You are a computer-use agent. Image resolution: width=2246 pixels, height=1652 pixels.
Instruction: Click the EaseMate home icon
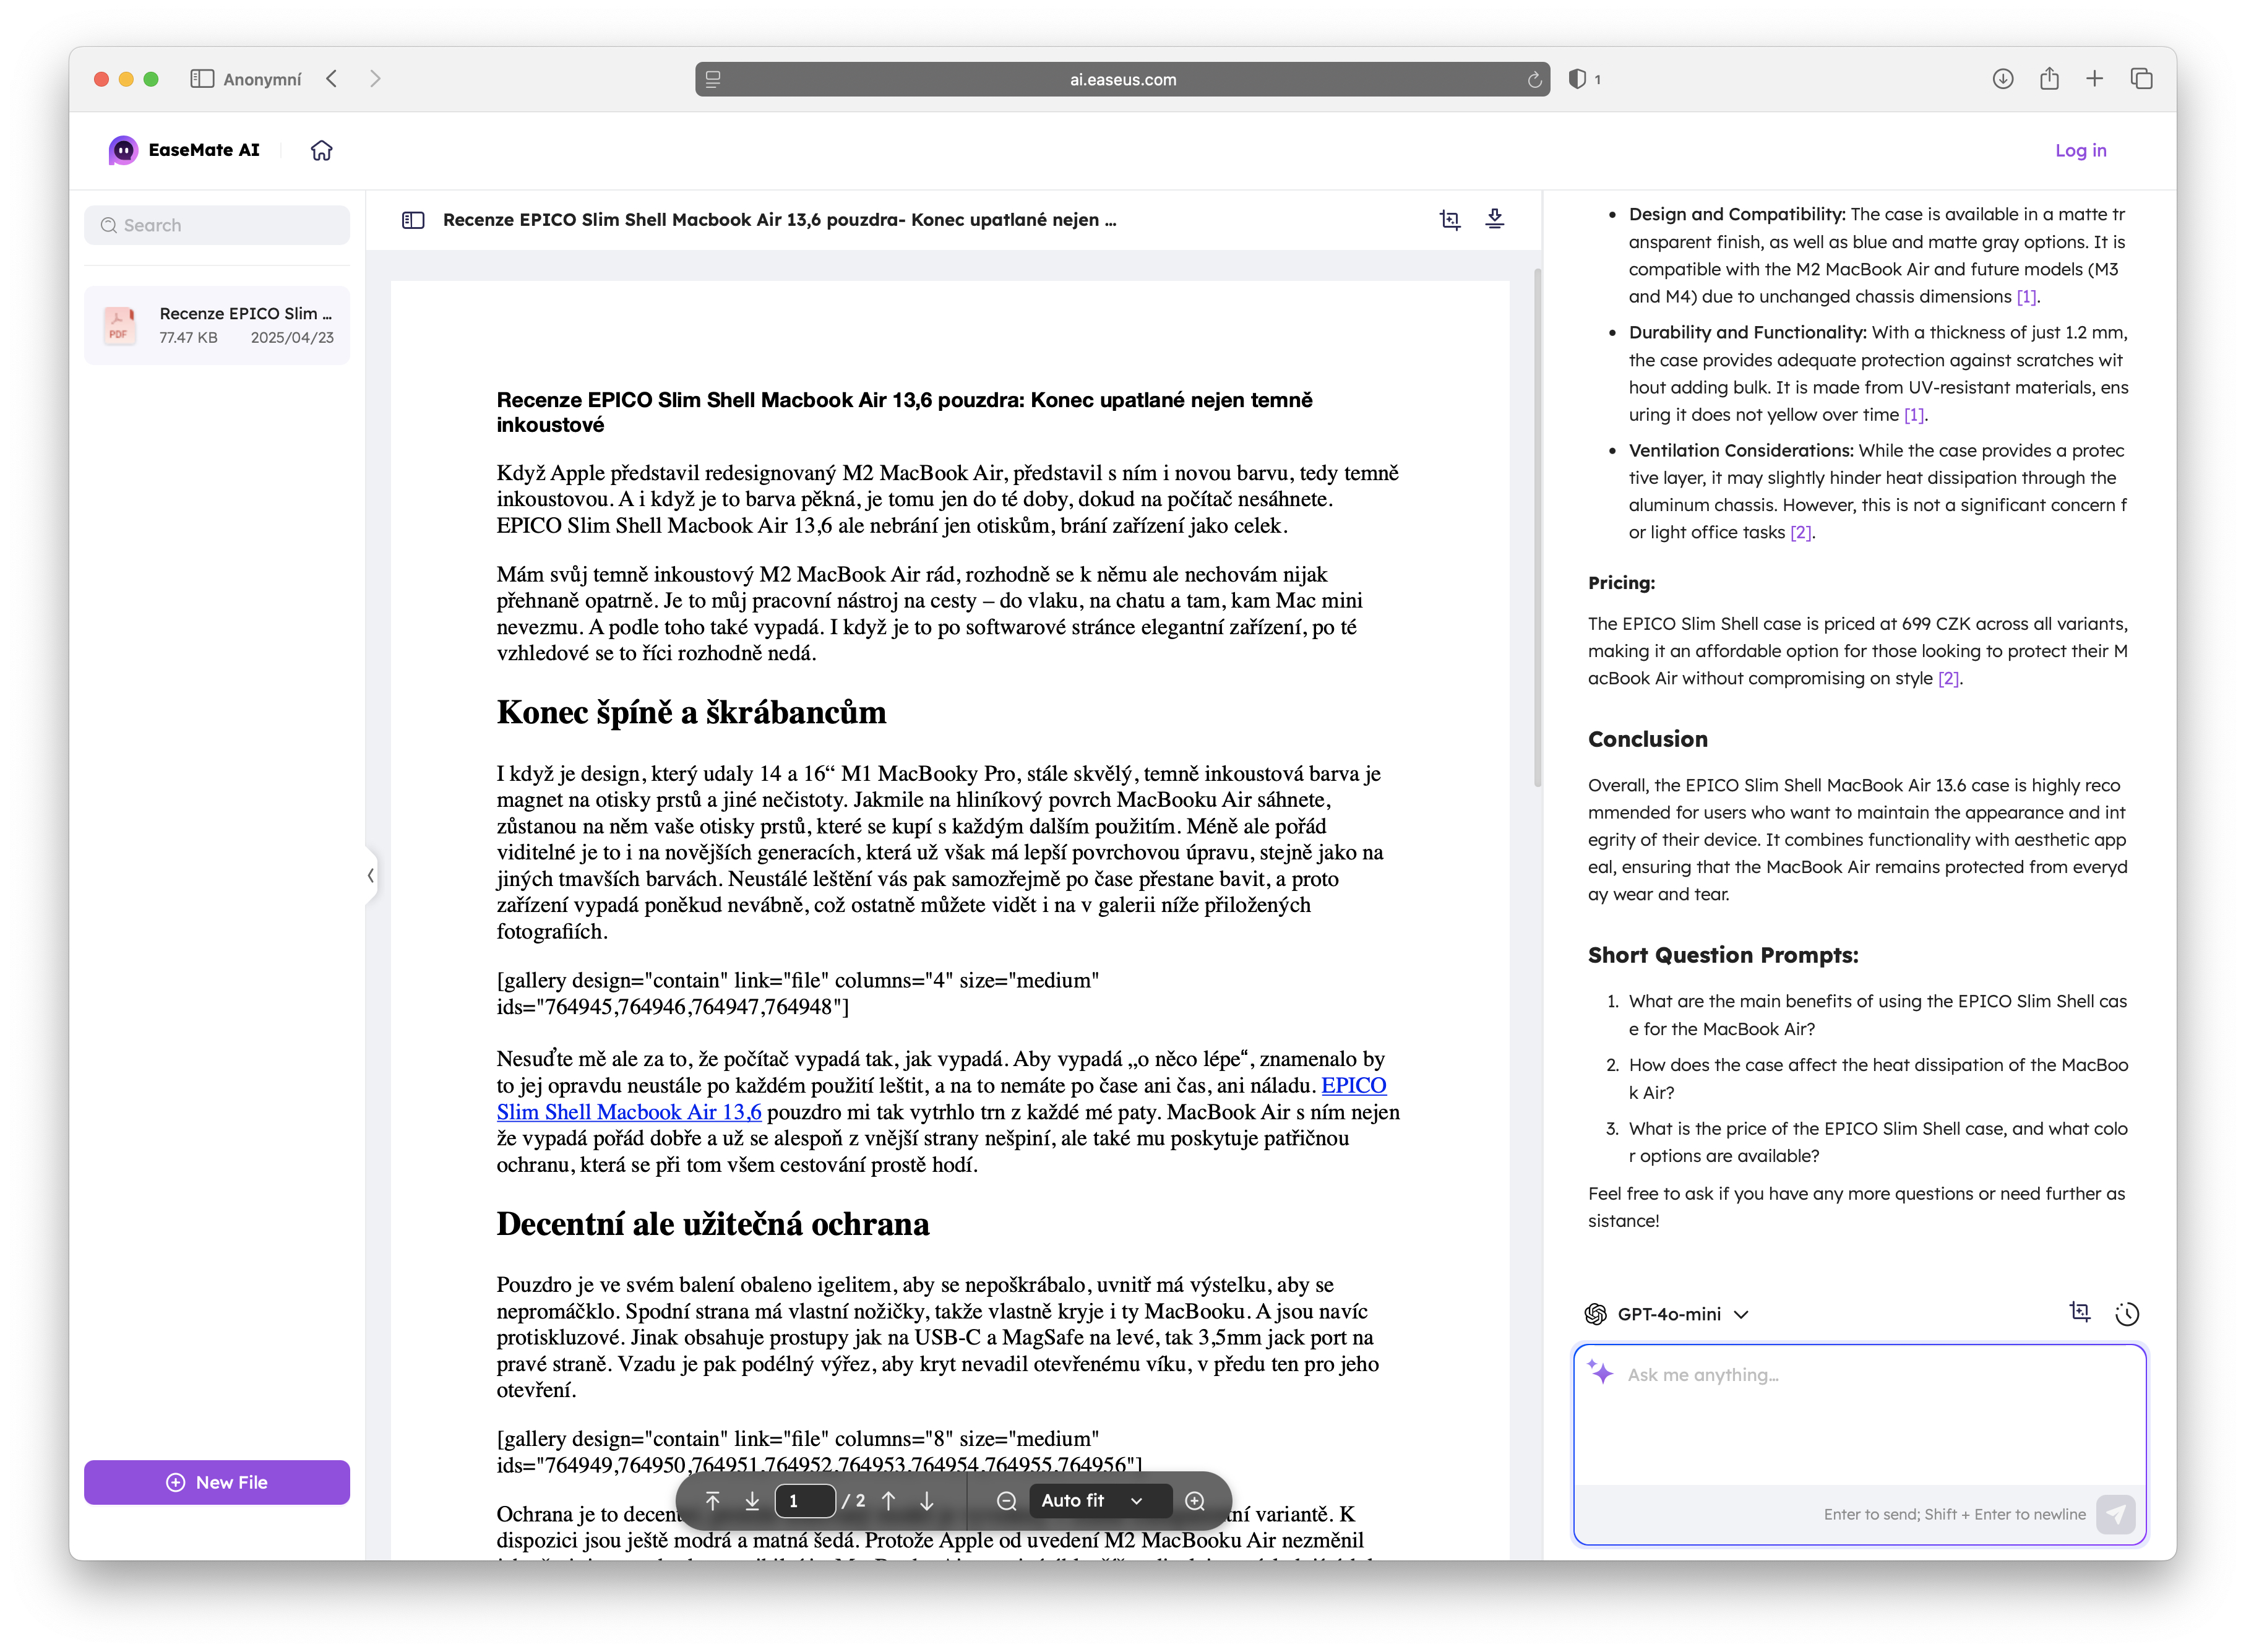(321, 150)
